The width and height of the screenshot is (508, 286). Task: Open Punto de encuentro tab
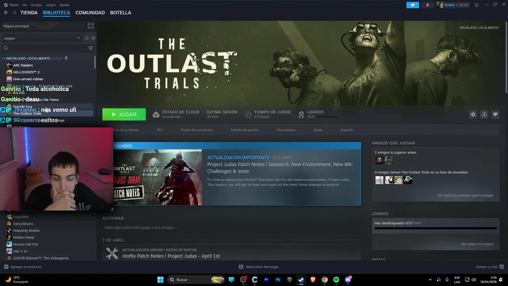click(197, 130)
